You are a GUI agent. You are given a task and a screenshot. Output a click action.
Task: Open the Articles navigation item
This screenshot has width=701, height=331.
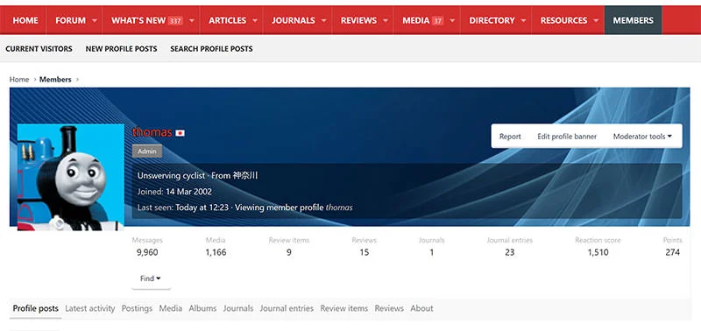(x=228, y=20)
